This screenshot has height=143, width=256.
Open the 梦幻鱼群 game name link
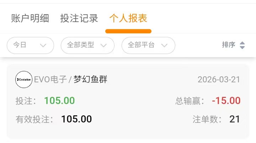(x=90, y=79)
